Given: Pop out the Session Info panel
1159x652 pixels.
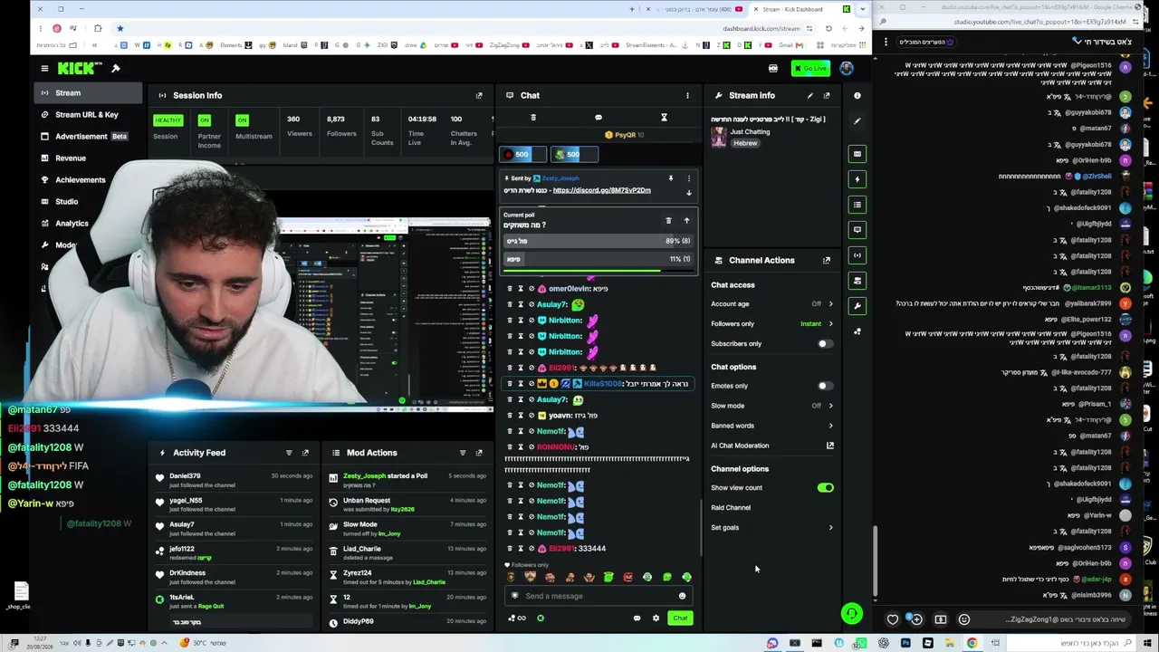Looking at the screenshot, I should pos(479,95).
